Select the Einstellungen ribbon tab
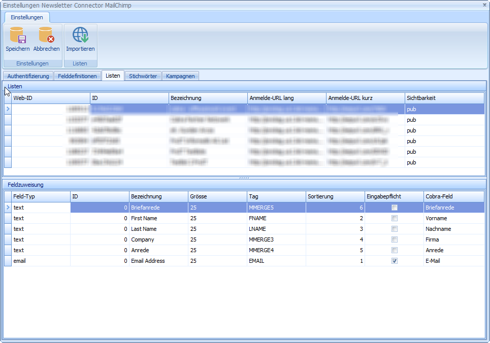The image size is (490, 343). pyautogui.click(x=27, y=17)
